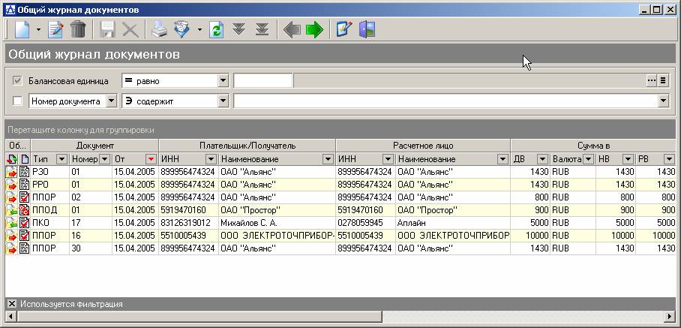Uncheck the Используется фильтрация box

(11, 304)
